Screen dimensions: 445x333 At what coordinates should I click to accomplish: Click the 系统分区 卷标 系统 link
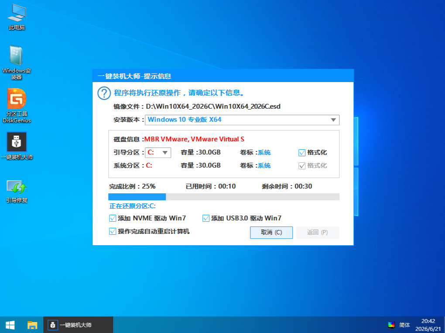tap(264, 165)
